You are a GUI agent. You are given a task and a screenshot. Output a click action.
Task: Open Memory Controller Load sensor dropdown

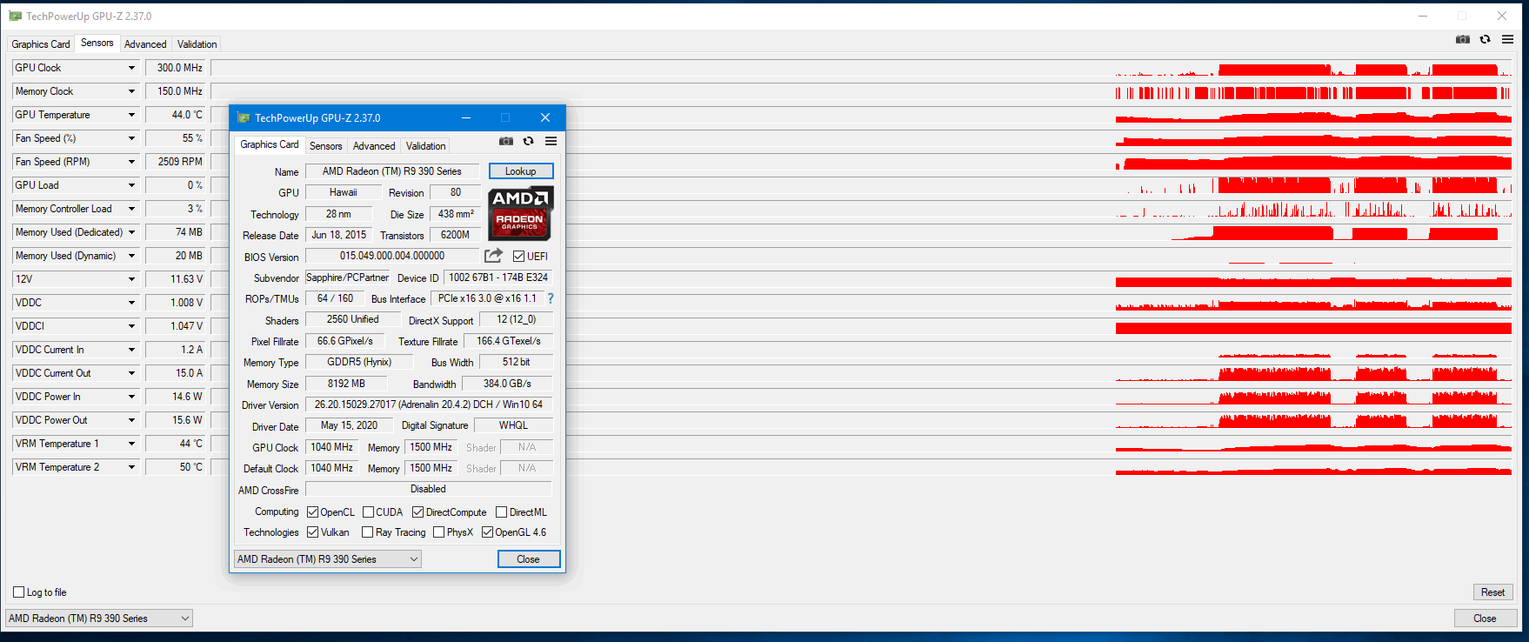pos(132,209)
